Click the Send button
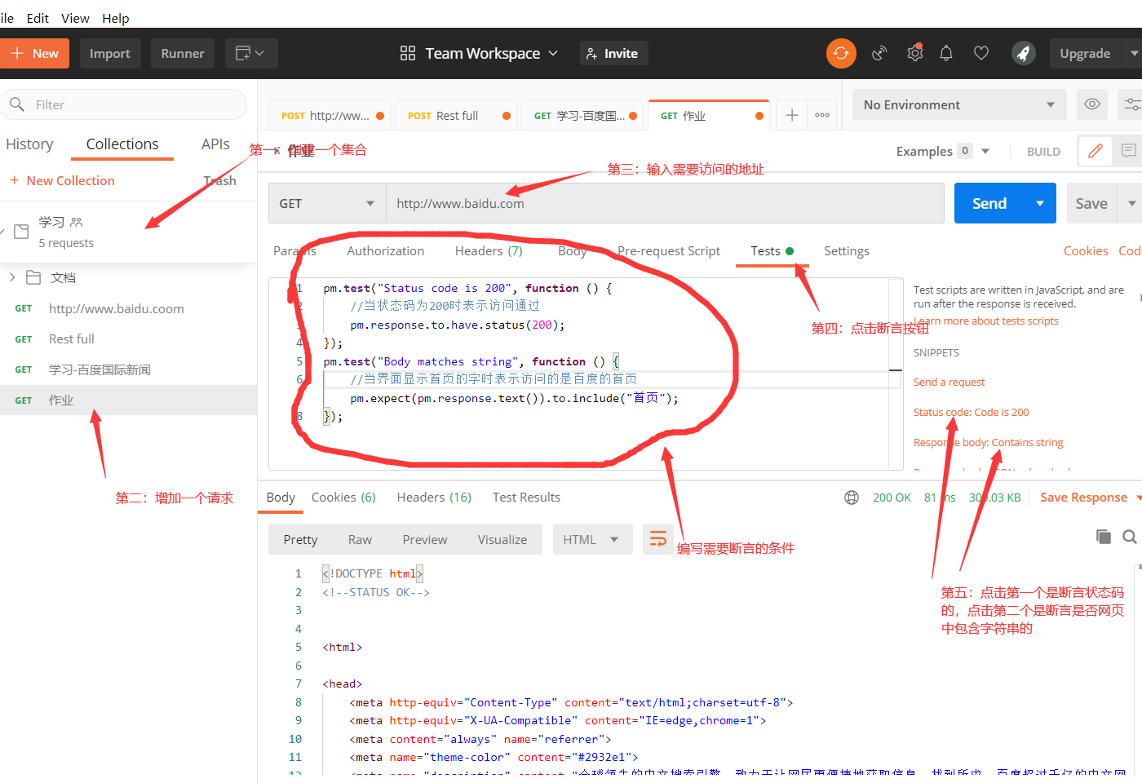The width and height of the screenshot is (1142, 783). 989,203
